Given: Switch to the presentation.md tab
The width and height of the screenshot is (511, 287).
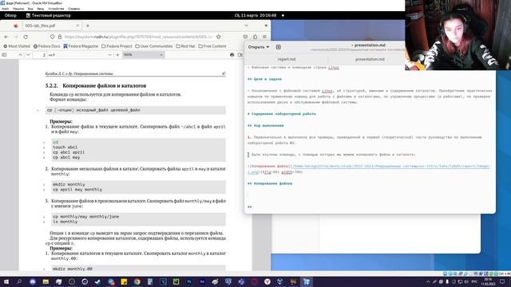Looking at the screenshot, I should pos(370,59).
